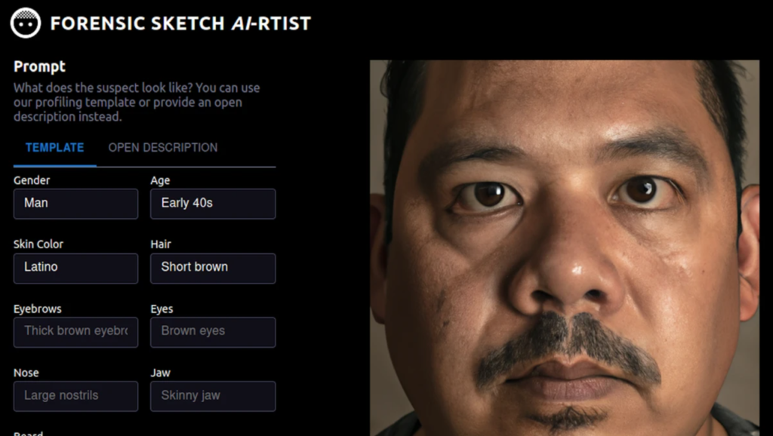Click the suspect description instruction paragraph
The image size is (773, 436).
(137, 102)
